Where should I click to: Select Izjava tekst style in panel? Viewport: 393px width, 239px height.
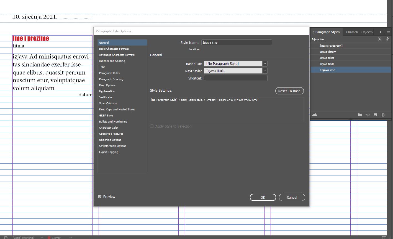(351, 58)
